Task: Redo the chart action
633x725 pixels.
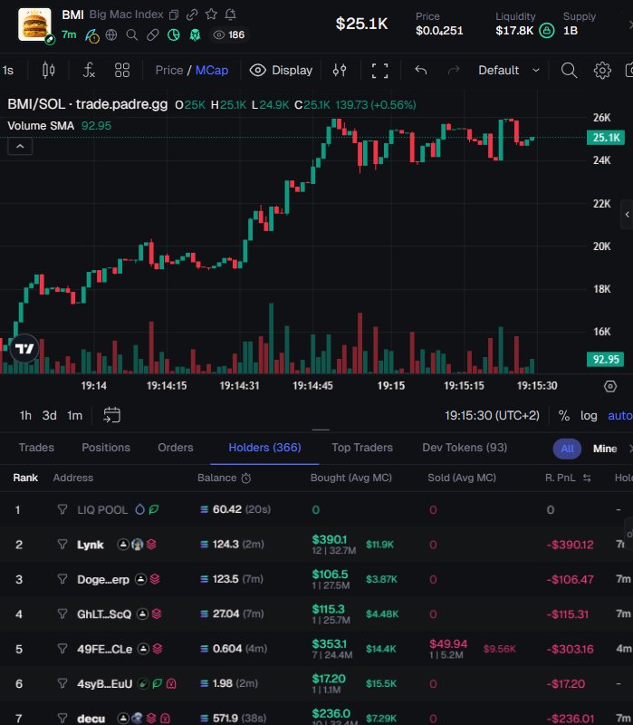Action: pyautogui.click(x=454, y=71)
